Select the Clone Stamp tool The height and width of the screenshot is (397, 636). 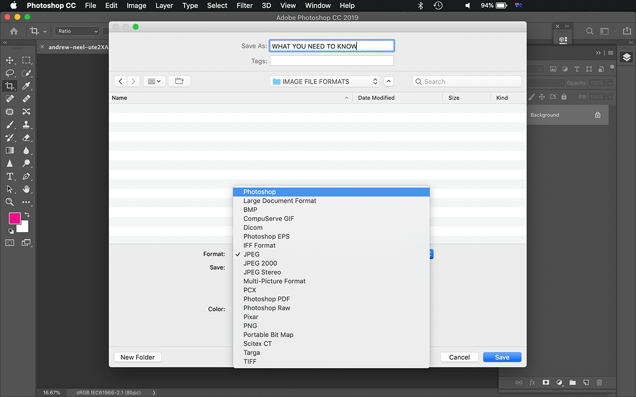(x=26, y=125)
